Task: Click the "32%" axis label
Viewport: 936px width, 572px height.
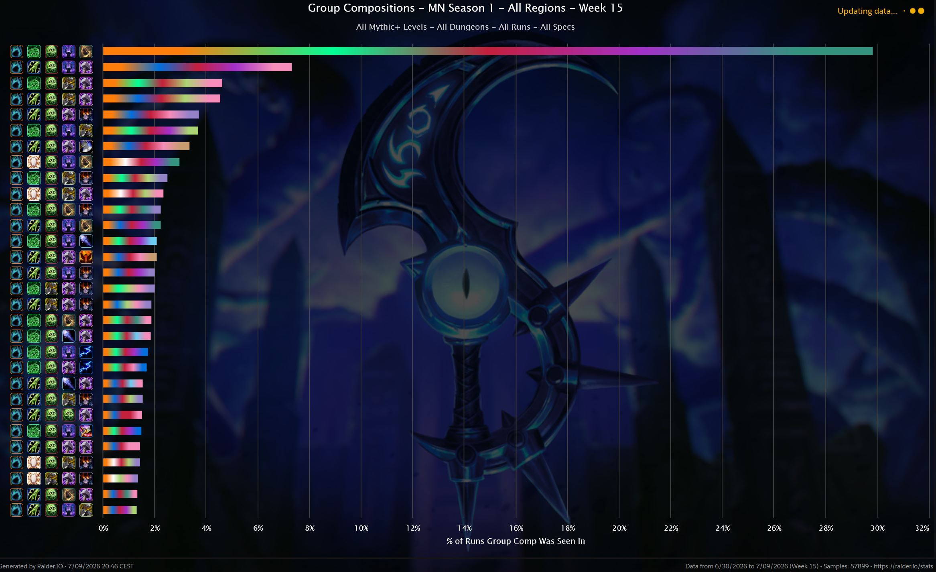Action: (x=922, y=528)
